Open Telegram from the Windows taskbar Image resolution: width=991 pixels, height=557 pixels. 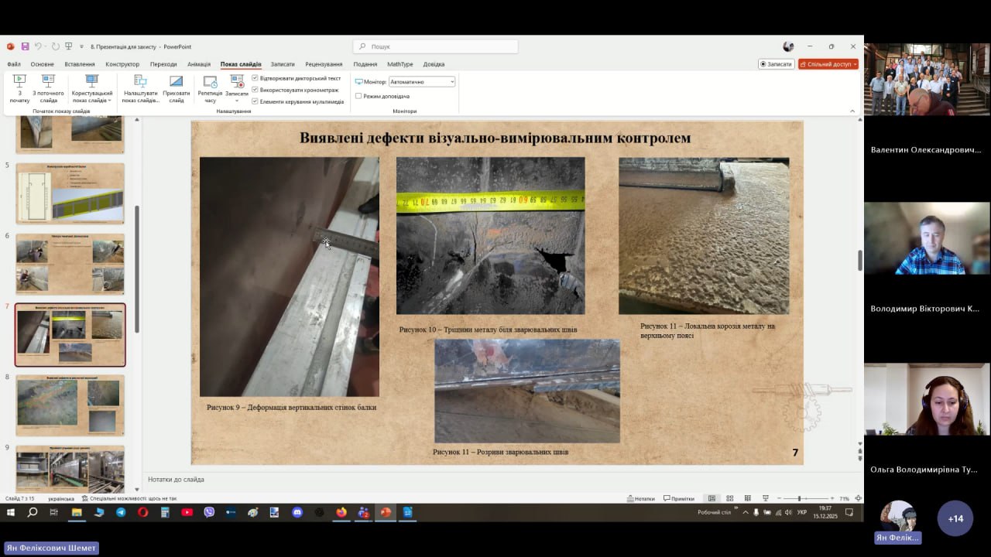(x=121, y=512)
